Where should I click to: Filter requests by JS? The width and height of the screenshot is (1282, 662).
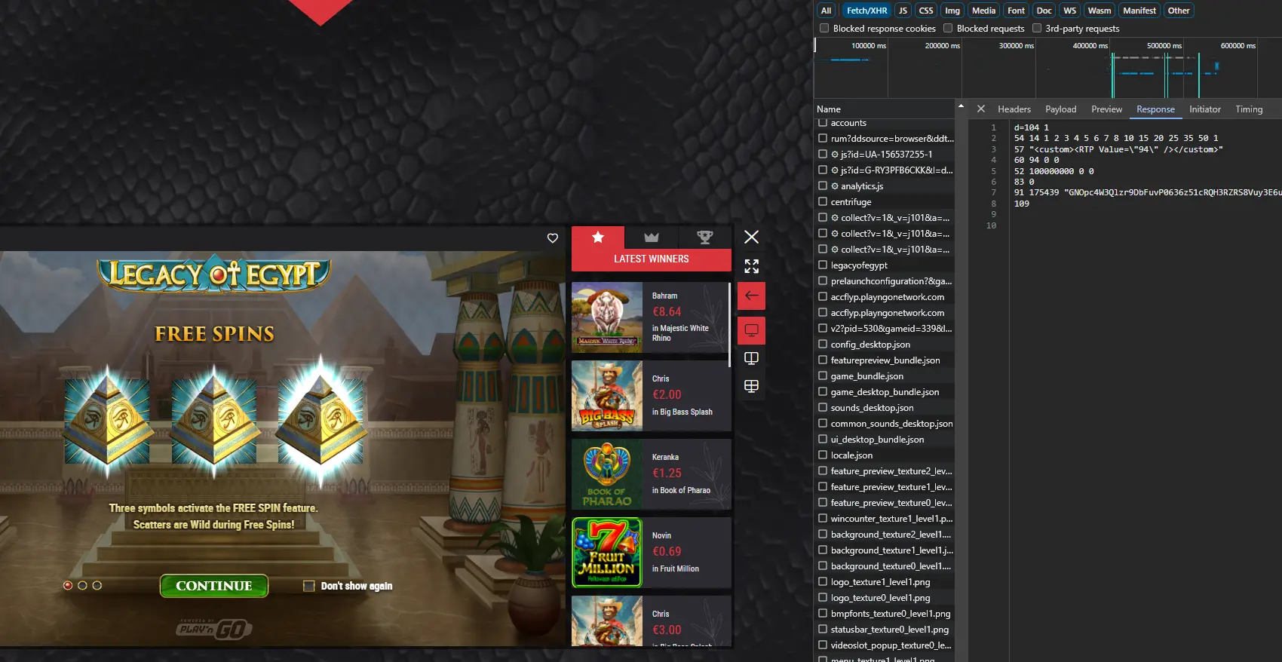pos(903,11)
